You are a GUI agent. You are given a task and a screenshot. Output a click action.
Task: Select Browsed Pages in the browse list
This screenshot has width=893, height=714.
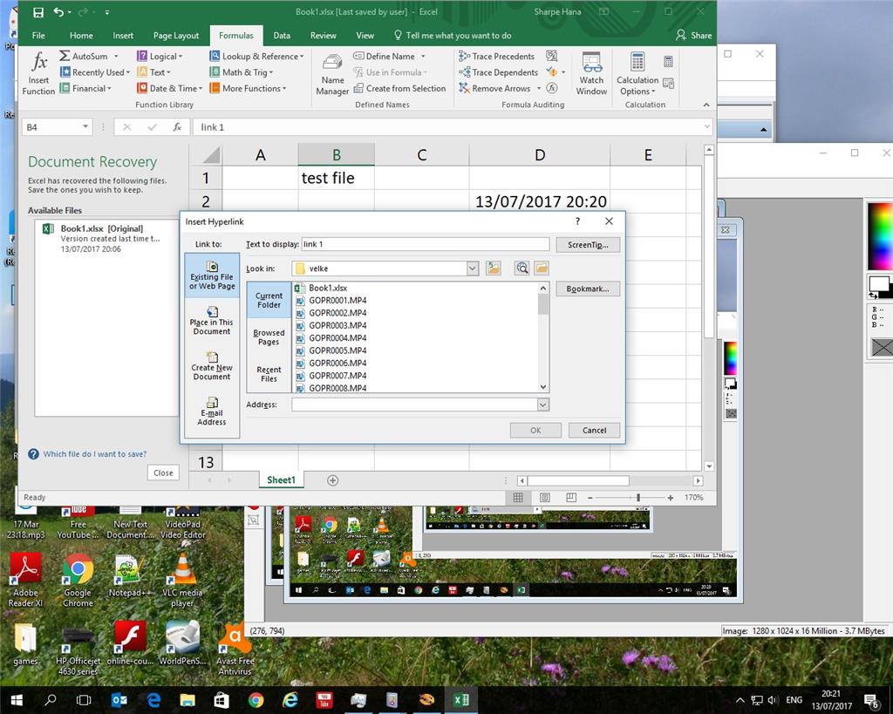pos(269,337)
